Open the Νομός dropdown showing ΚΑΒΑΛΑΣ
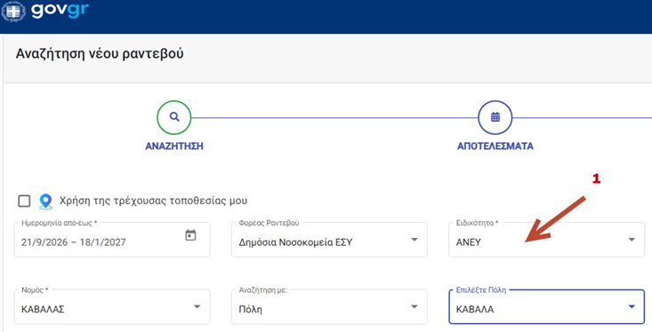Screen dimensions: 652x332 (112, 306)
